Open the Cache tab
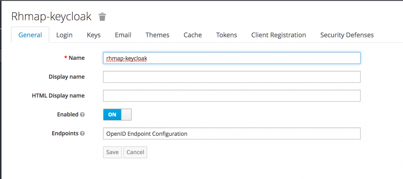 point(192,35)
